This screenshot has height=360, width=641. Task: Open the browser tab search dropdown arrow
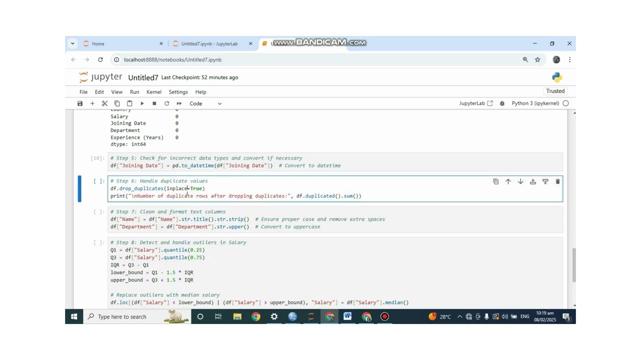tap(73, 43)
